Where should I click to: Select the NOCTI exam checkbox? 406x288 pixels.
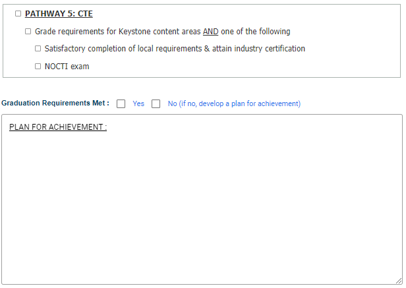[x=38, y=67]
